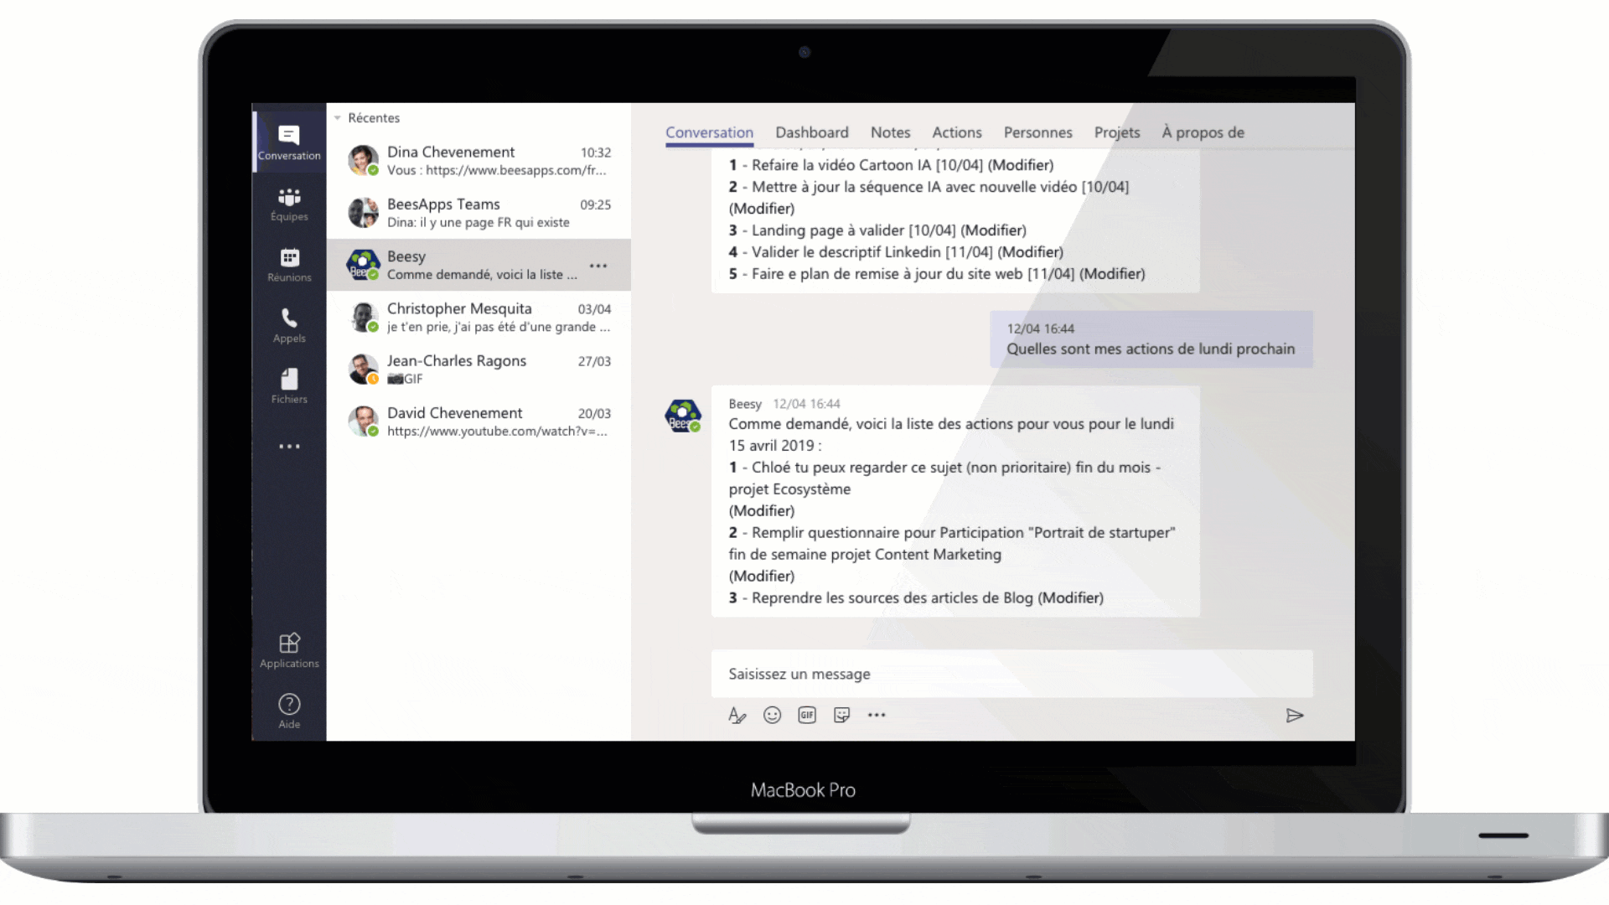This screenshot has height=905, width=1609.
Task: Click the emoji picker icon
Action: (x=773, y=715)
